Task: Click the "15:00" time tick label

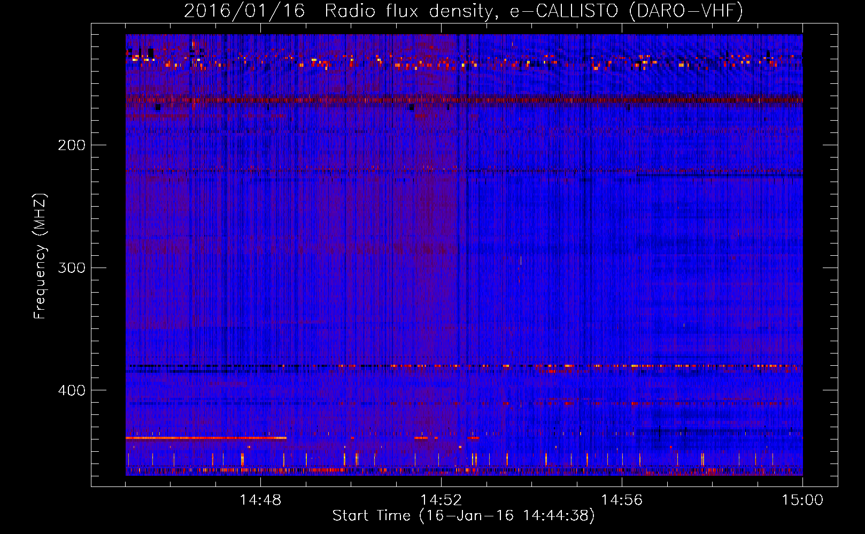Action: click(x=802, y=500)
